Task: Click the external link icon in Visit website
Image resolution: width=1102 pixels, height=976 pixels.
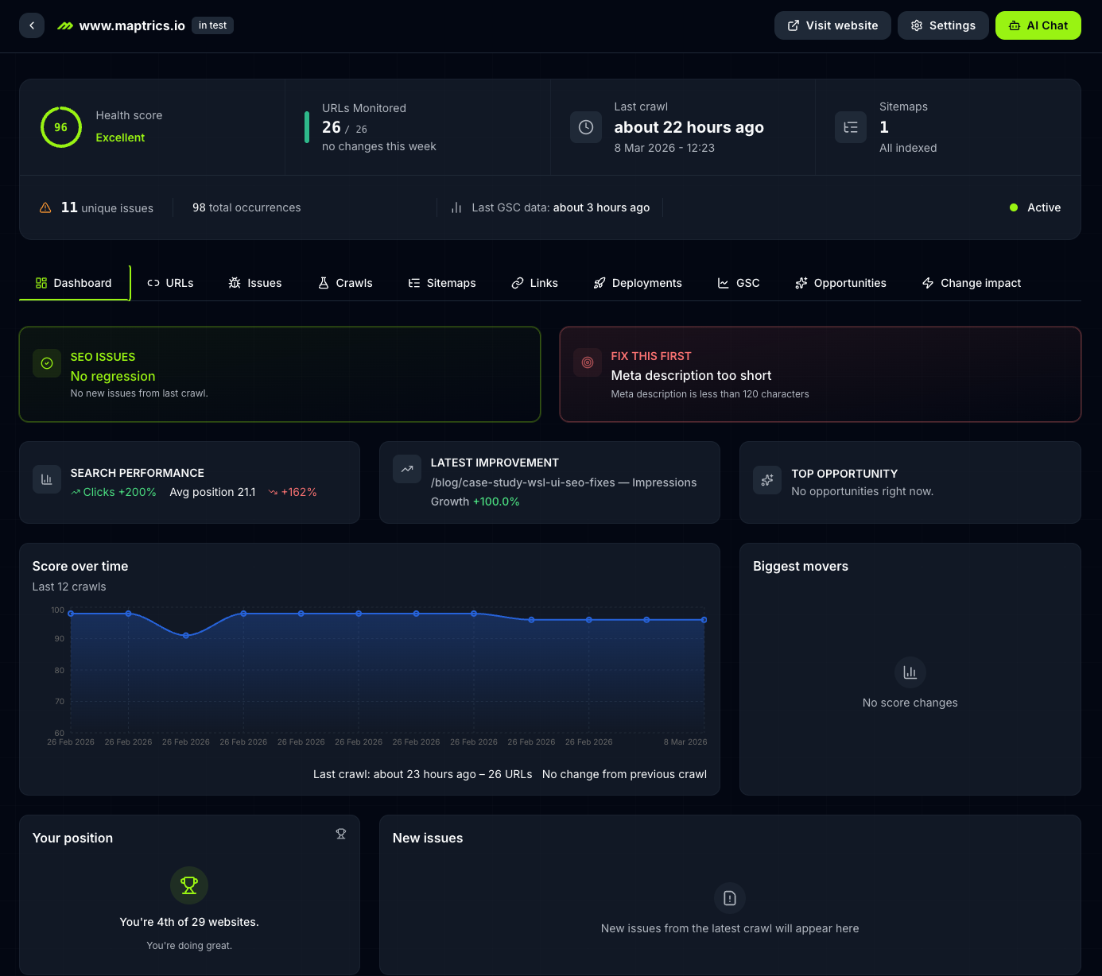Action: tap(794, 25)
